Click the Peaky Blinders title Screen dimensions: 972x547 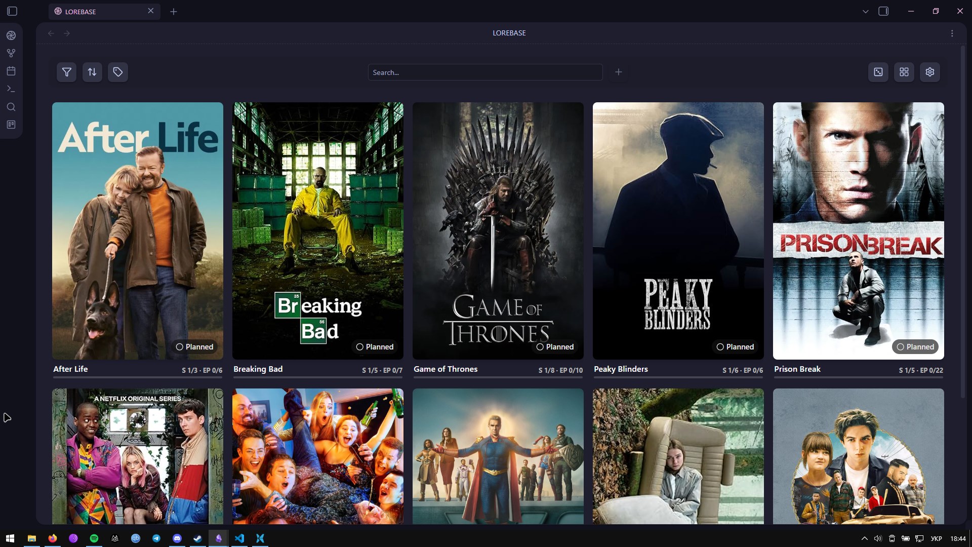coord(621,369)
